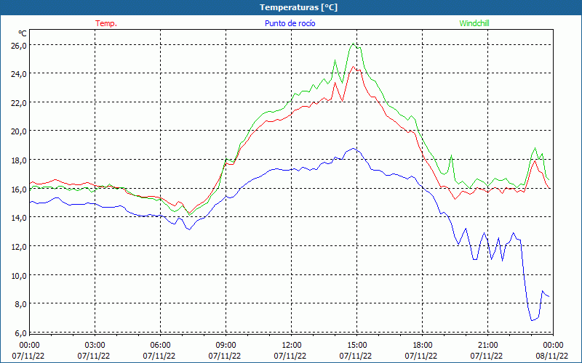The width and height of the screenshot is (582, 363).
Task: Click the 18:00 time axis label
Action: point(423,346)
